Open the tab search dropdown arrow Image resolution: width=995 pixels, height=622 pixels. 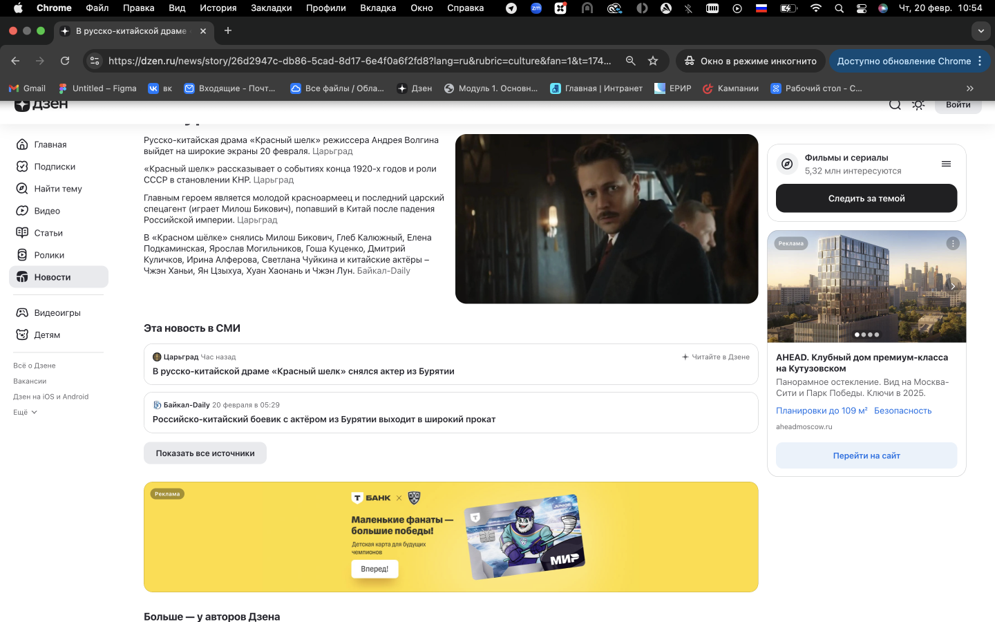tap(980, 31)
